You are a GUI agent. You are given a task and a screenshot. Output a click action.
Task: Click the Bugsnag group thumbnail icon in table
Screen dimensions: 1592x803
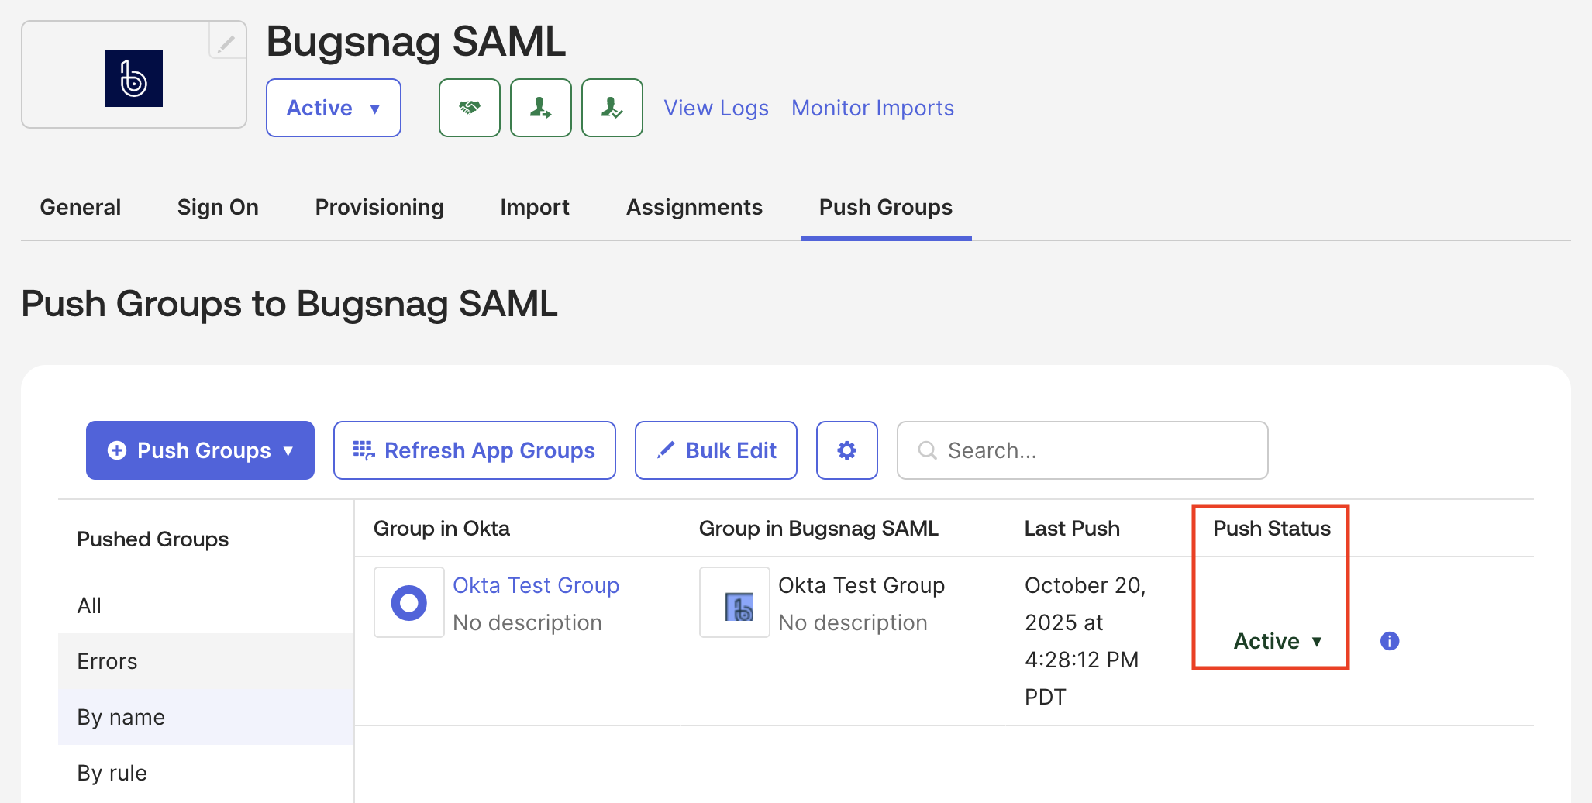tap(734, 602)
